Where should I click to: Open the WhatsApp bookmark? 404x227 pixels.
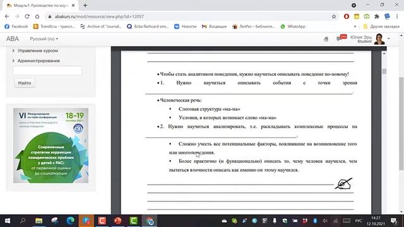click(293, 26)
